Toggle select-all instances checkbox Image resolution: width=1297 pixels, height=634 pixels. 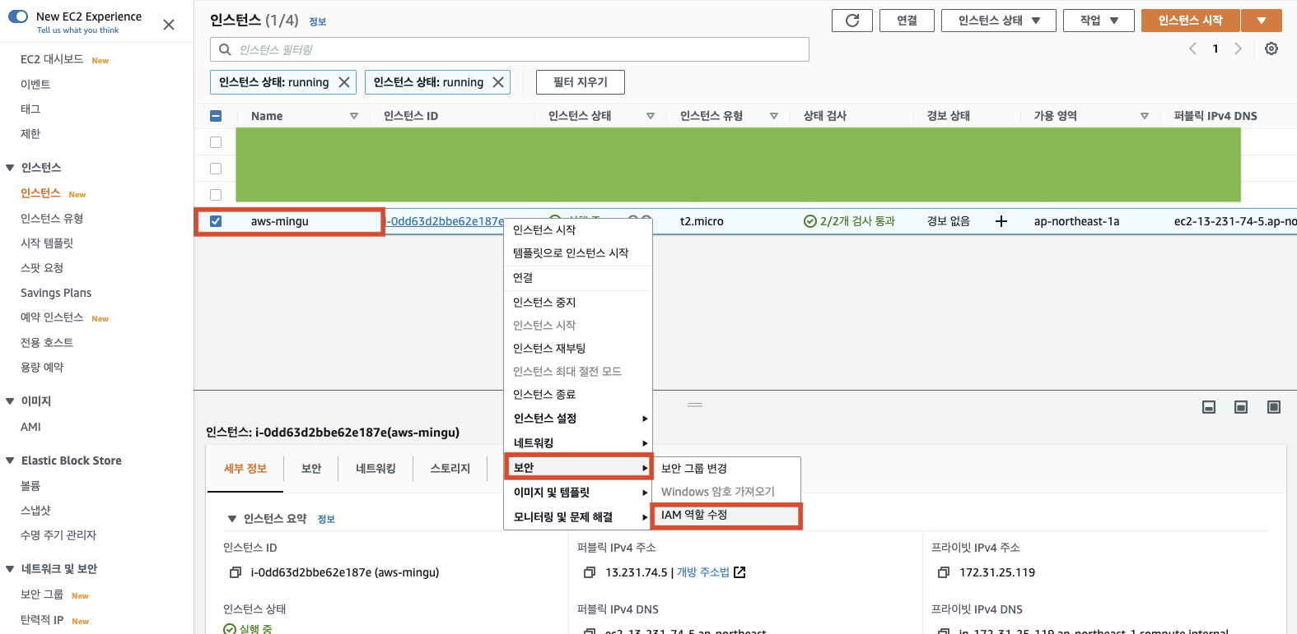click(x=216, y=116)
